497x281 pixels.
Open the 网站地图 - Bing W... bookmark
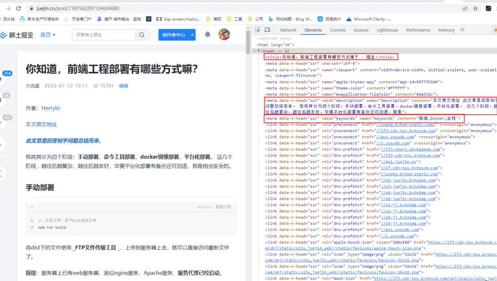click(x=290, y=19)
